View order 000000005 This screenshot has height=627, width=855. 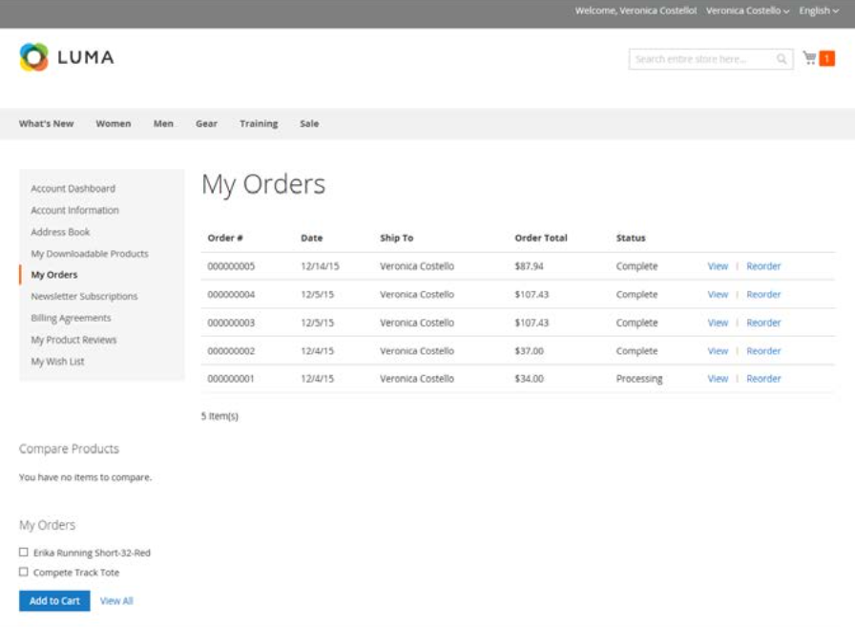click(718, 266)
